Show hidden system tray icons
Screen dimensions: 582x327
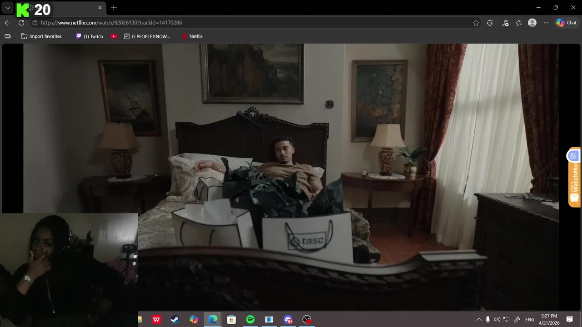click(x=479, y=320)
